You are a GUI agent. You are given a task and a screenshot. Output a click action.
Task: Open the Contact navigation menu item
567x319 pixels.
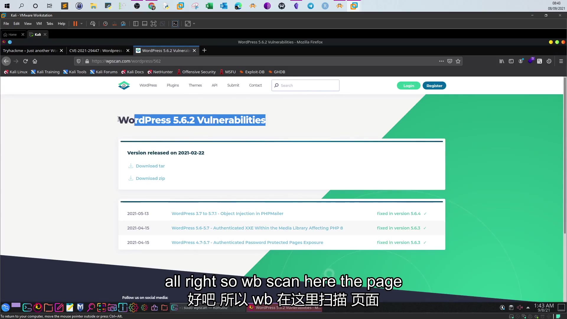click(255, 85)
